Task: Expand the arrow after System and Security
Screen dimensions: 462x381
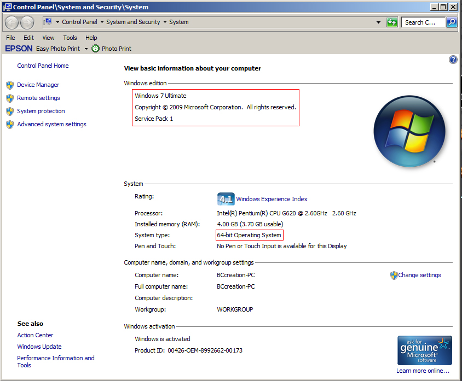Action: point(165,22)
